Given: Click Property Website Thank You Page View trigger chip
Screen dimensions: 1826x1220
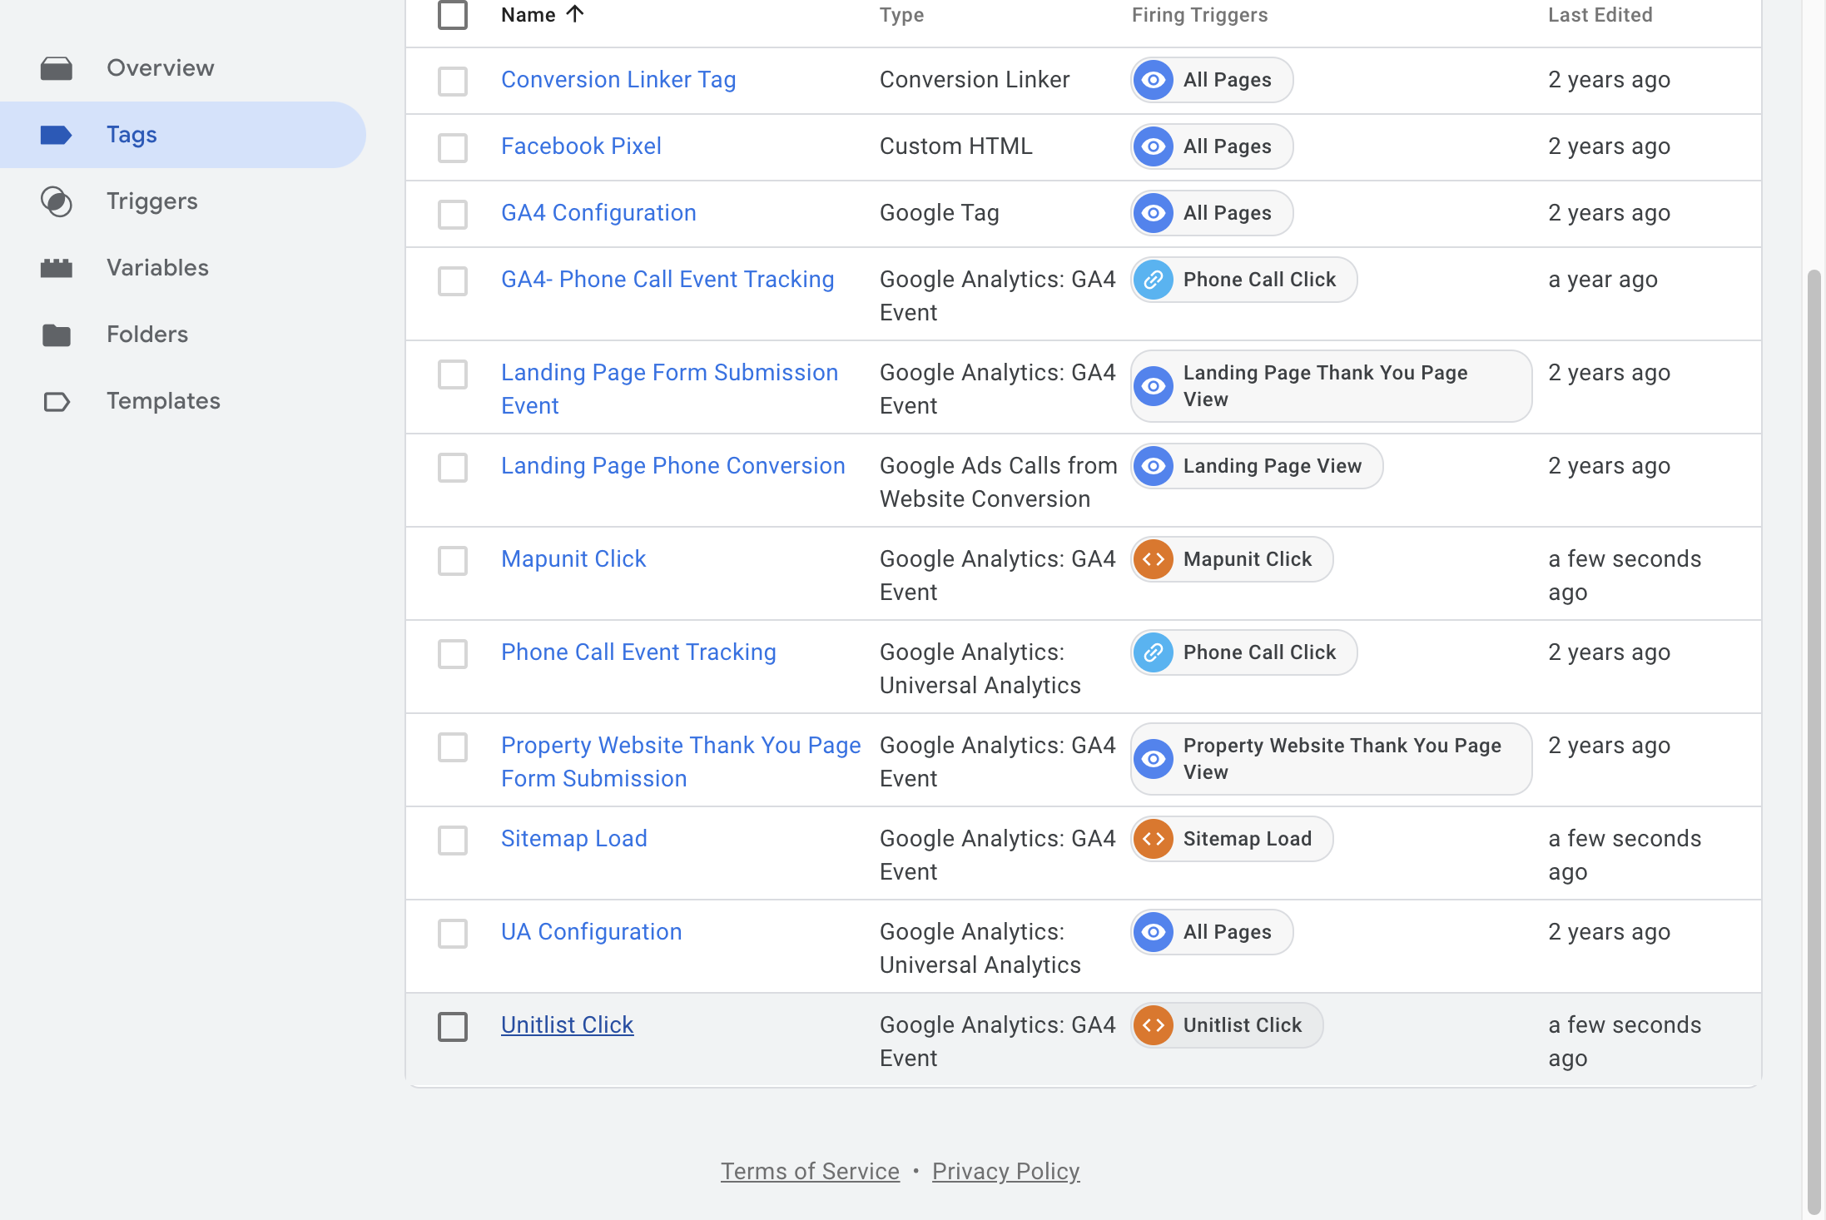Looking at the screenshot, I should click(1331, 759).
